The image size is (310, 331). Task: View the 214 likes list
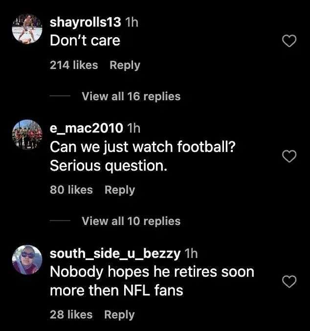click(74, 65)
